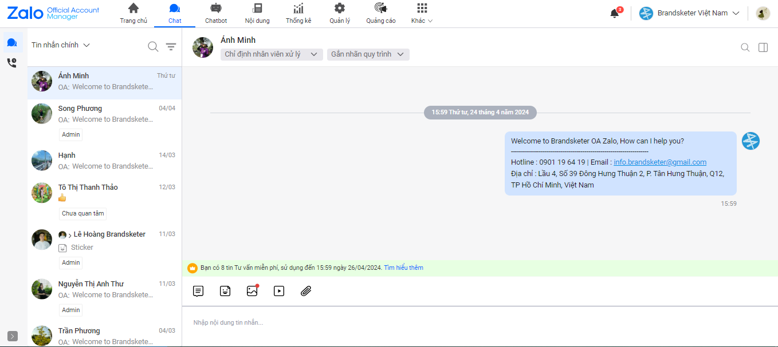Click the Brandsketer OA avatar beside message
This screenshot has width=778, height=347.
tap(751, 141)
